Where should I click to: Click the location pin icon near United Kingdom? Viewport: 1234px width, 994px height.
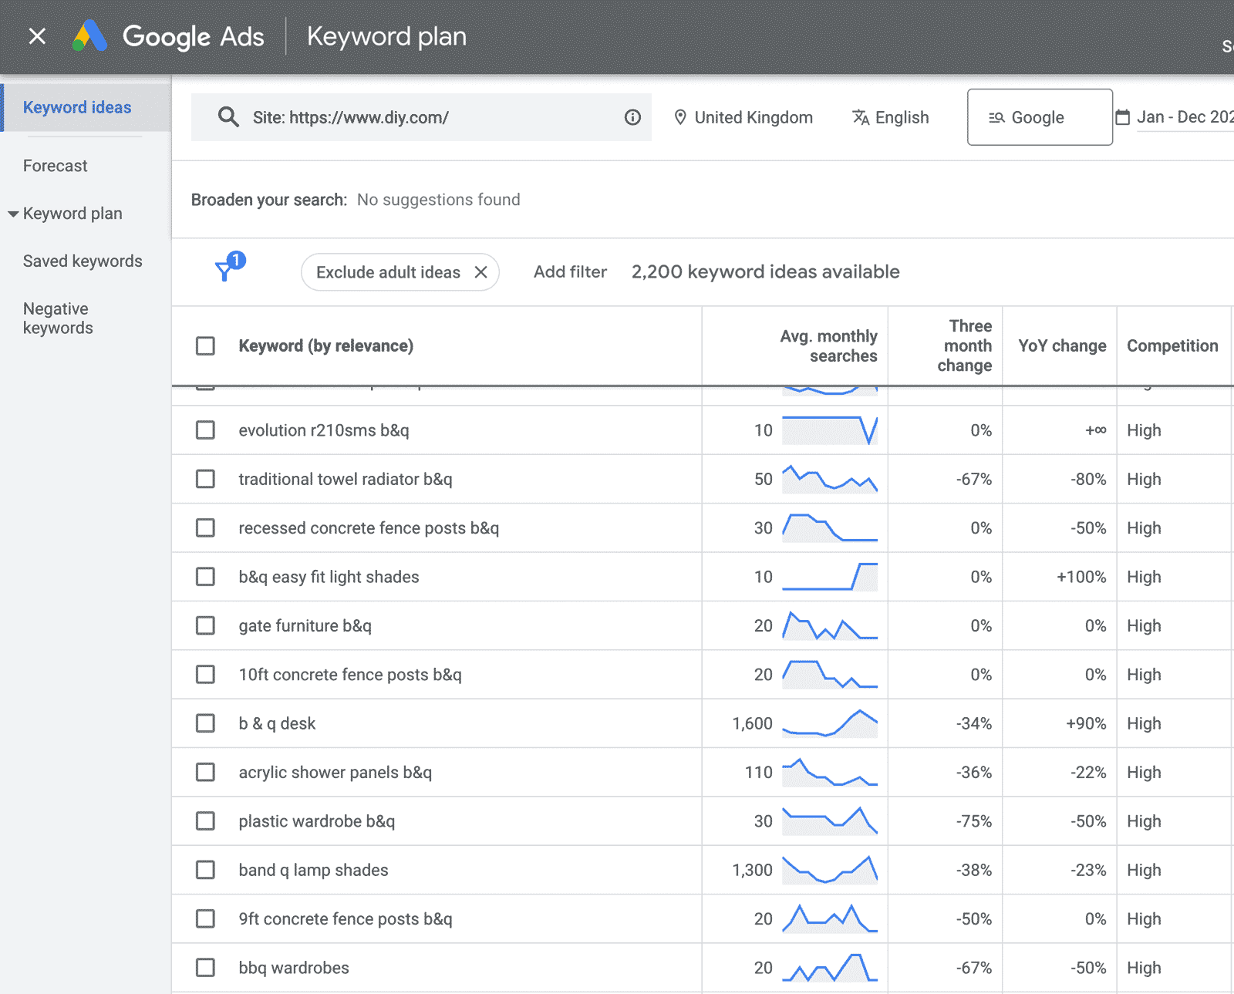tap(681, 116)
